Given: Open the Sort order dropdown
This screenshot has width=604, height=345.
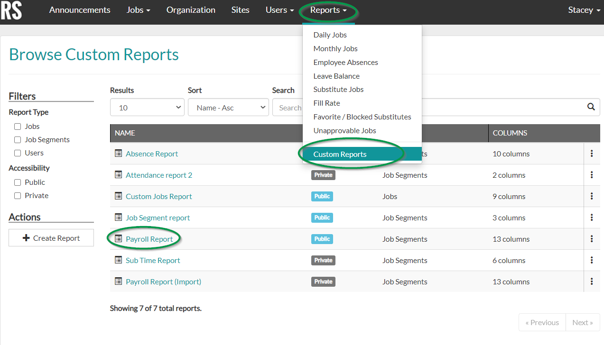Looking at the screenshot, I should 228,108.
